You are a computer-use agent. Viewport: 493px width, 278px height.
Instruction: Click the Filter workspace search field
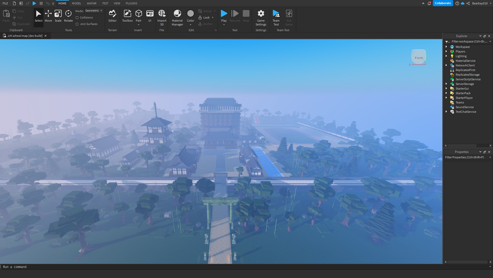[469, 42]
